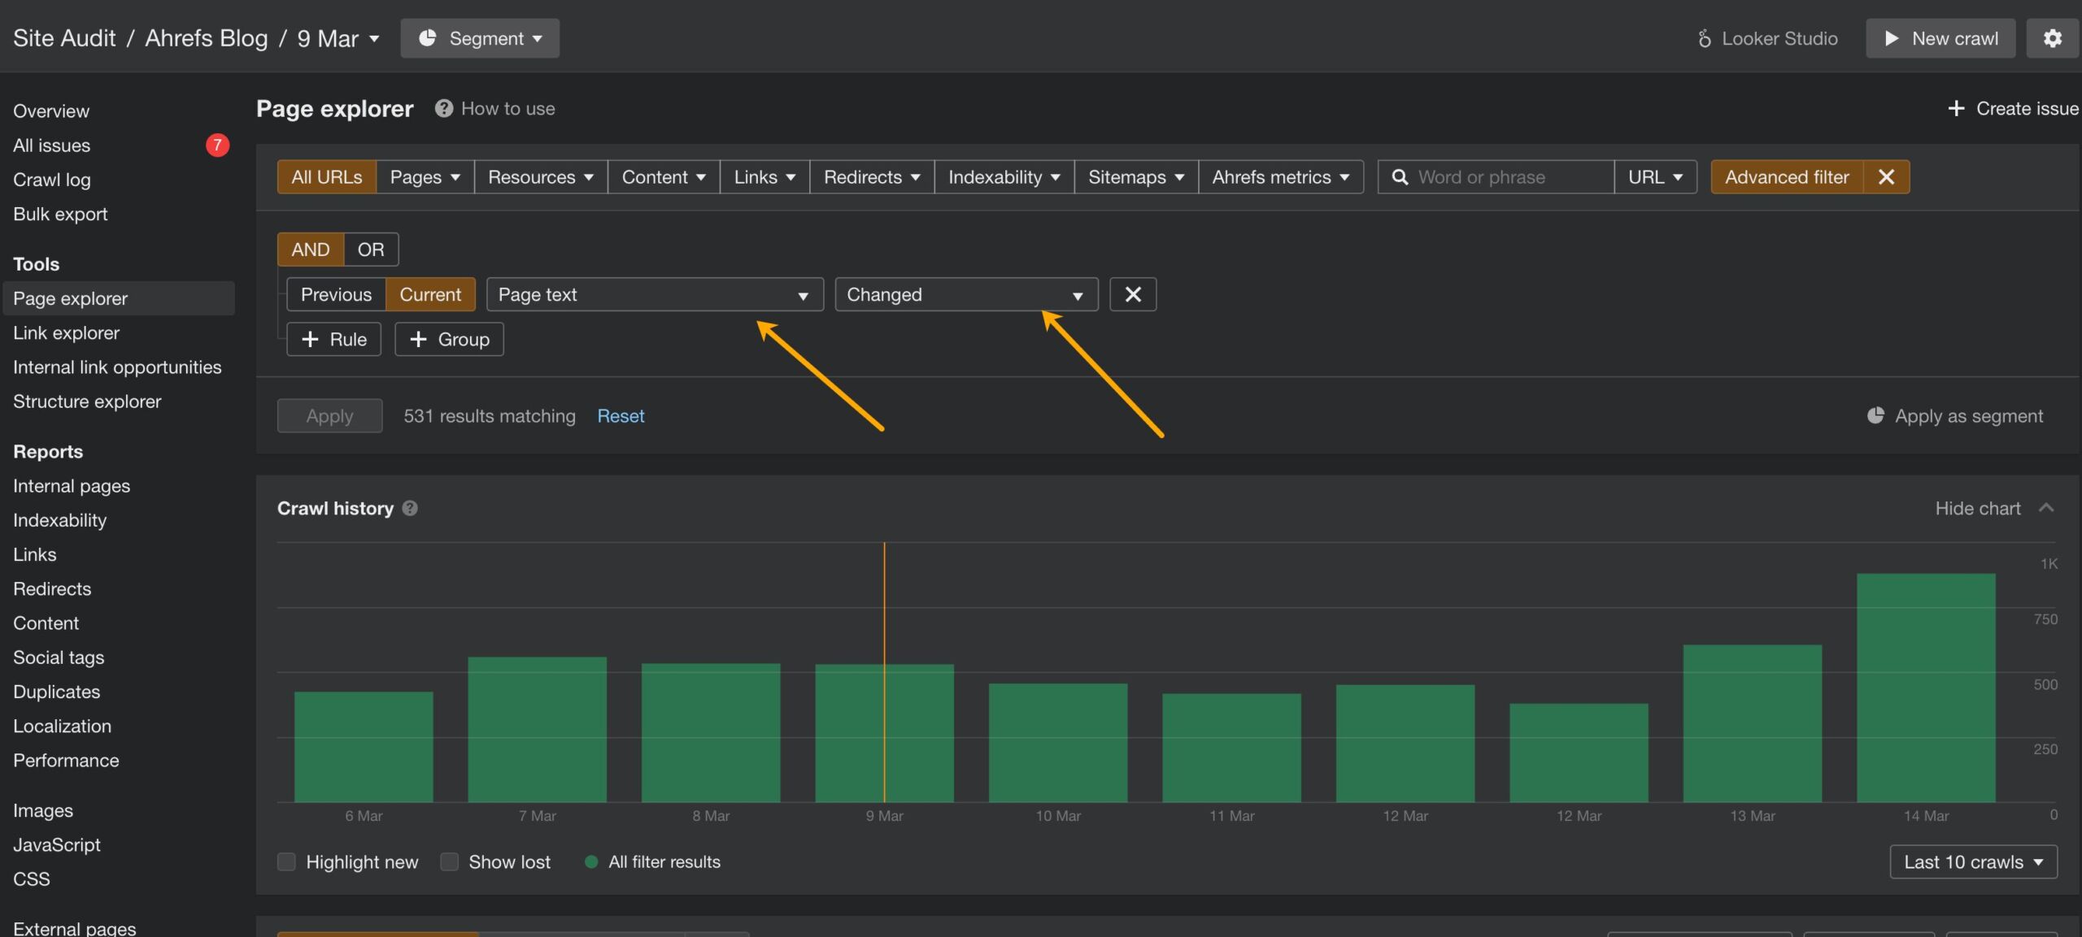Open the Indexability filter menu
Viewport: 2082px width, 937px height.
[1004, 177]
